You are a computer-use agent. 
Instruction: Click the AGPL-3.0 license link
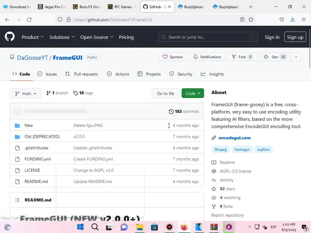235,171
